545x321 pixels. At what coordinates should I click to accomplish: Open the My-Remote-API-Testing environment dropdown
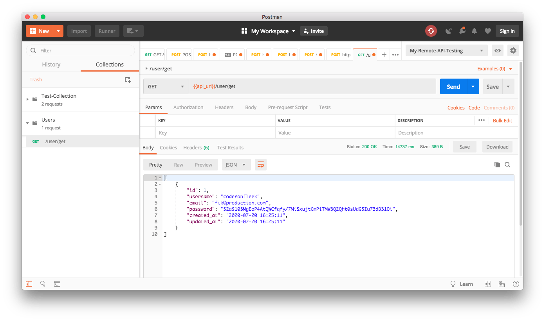pos(446,50)
